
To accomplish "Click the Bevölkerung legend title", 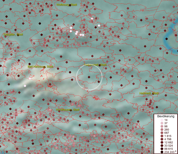I will coord(166,116).
